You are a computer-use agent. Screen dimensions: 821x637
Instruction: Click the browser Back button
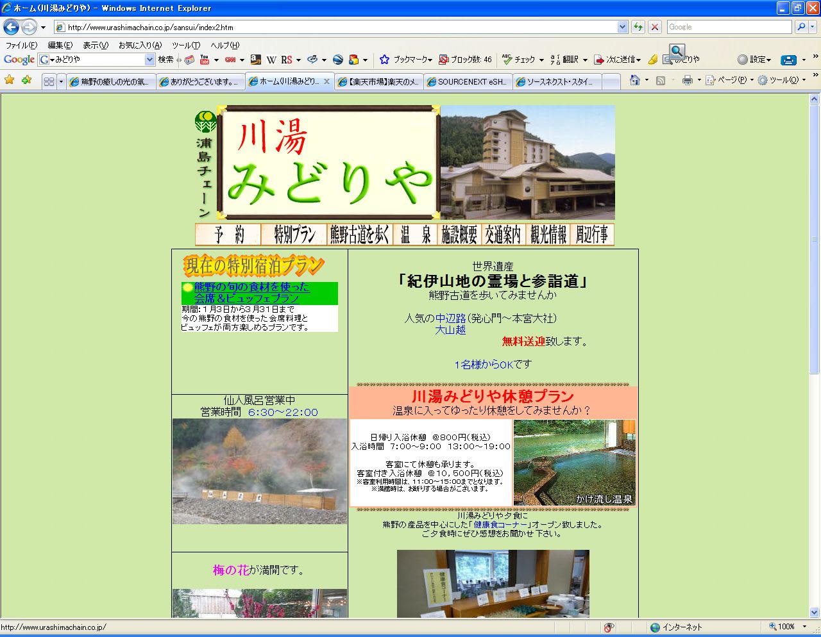(11, 27)
